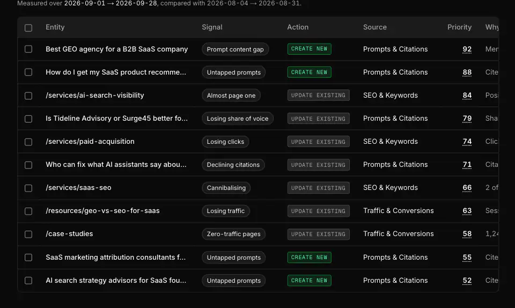The height and width of the screenshot is (308, 515).
Task: Click the Zero-traffic pages signal tag
Action: tap(233, 234)
